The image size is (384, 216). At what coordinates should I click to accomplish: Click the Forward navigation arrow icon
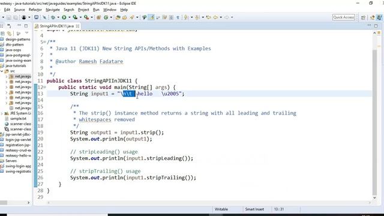[x=227, y=17]
